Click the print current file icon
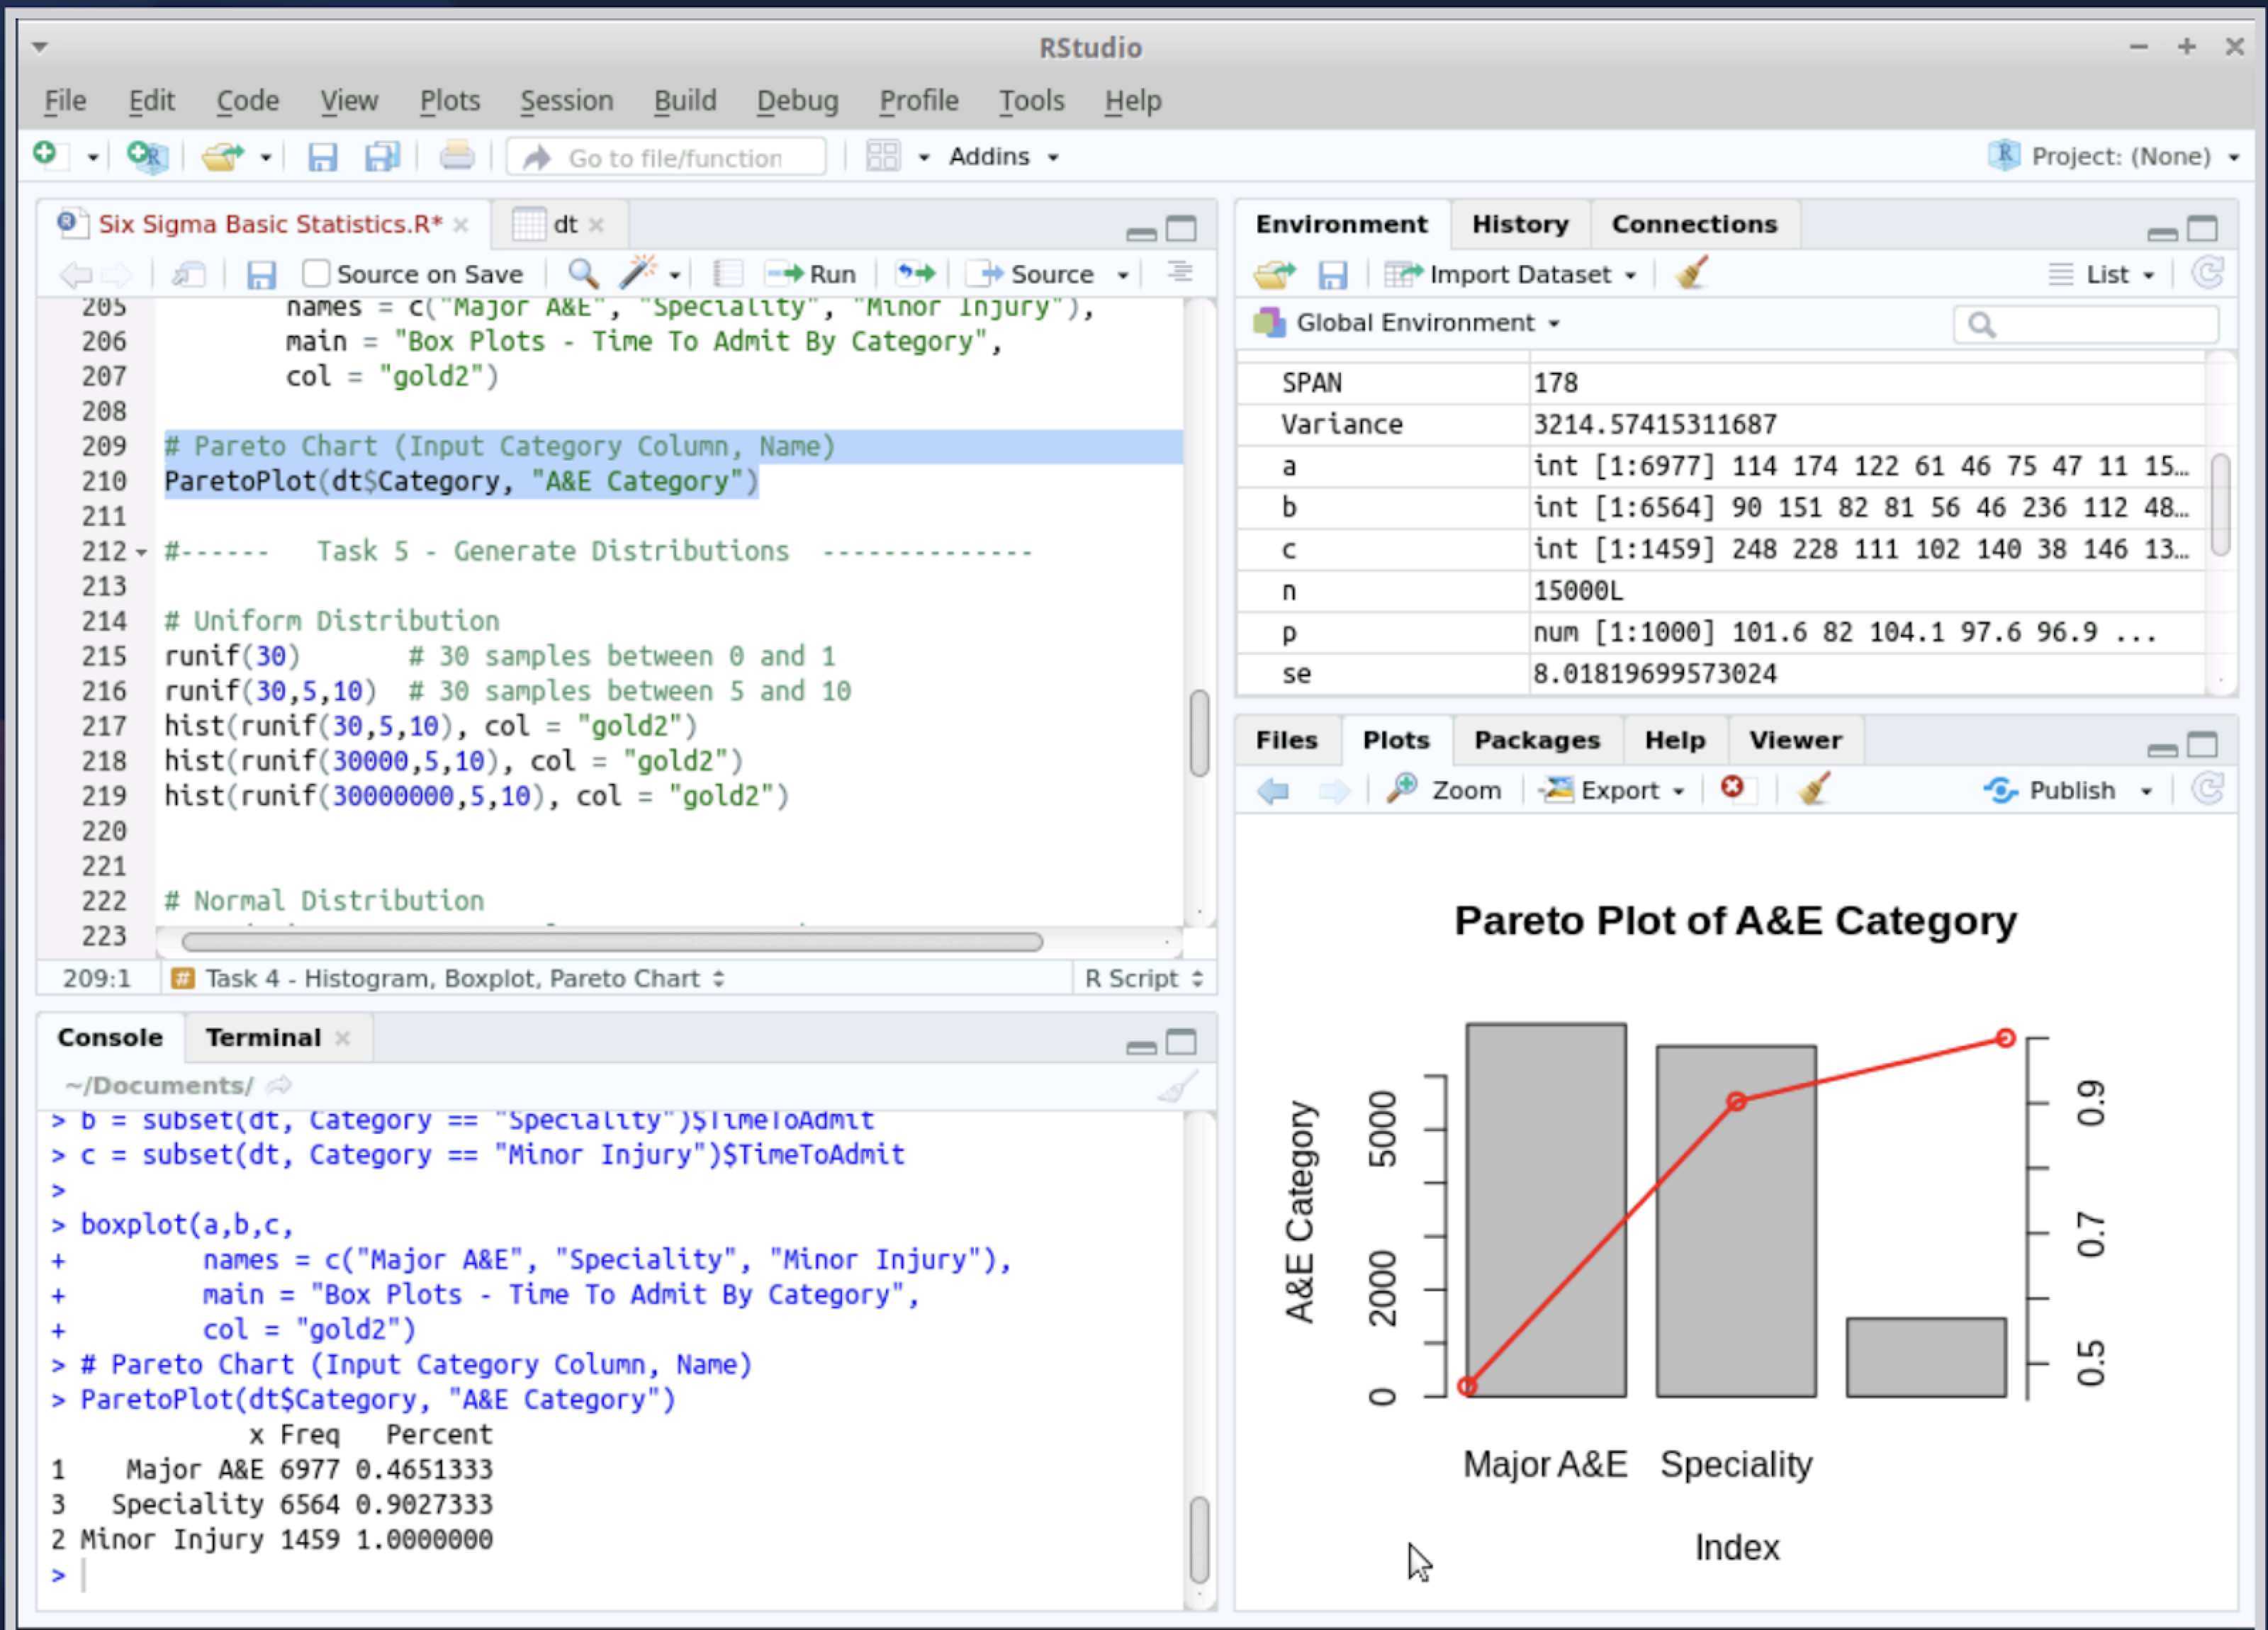Image resolution: width=2268 pixels, height=1630 pixels. pyautogui.click(x=457, y=157)
